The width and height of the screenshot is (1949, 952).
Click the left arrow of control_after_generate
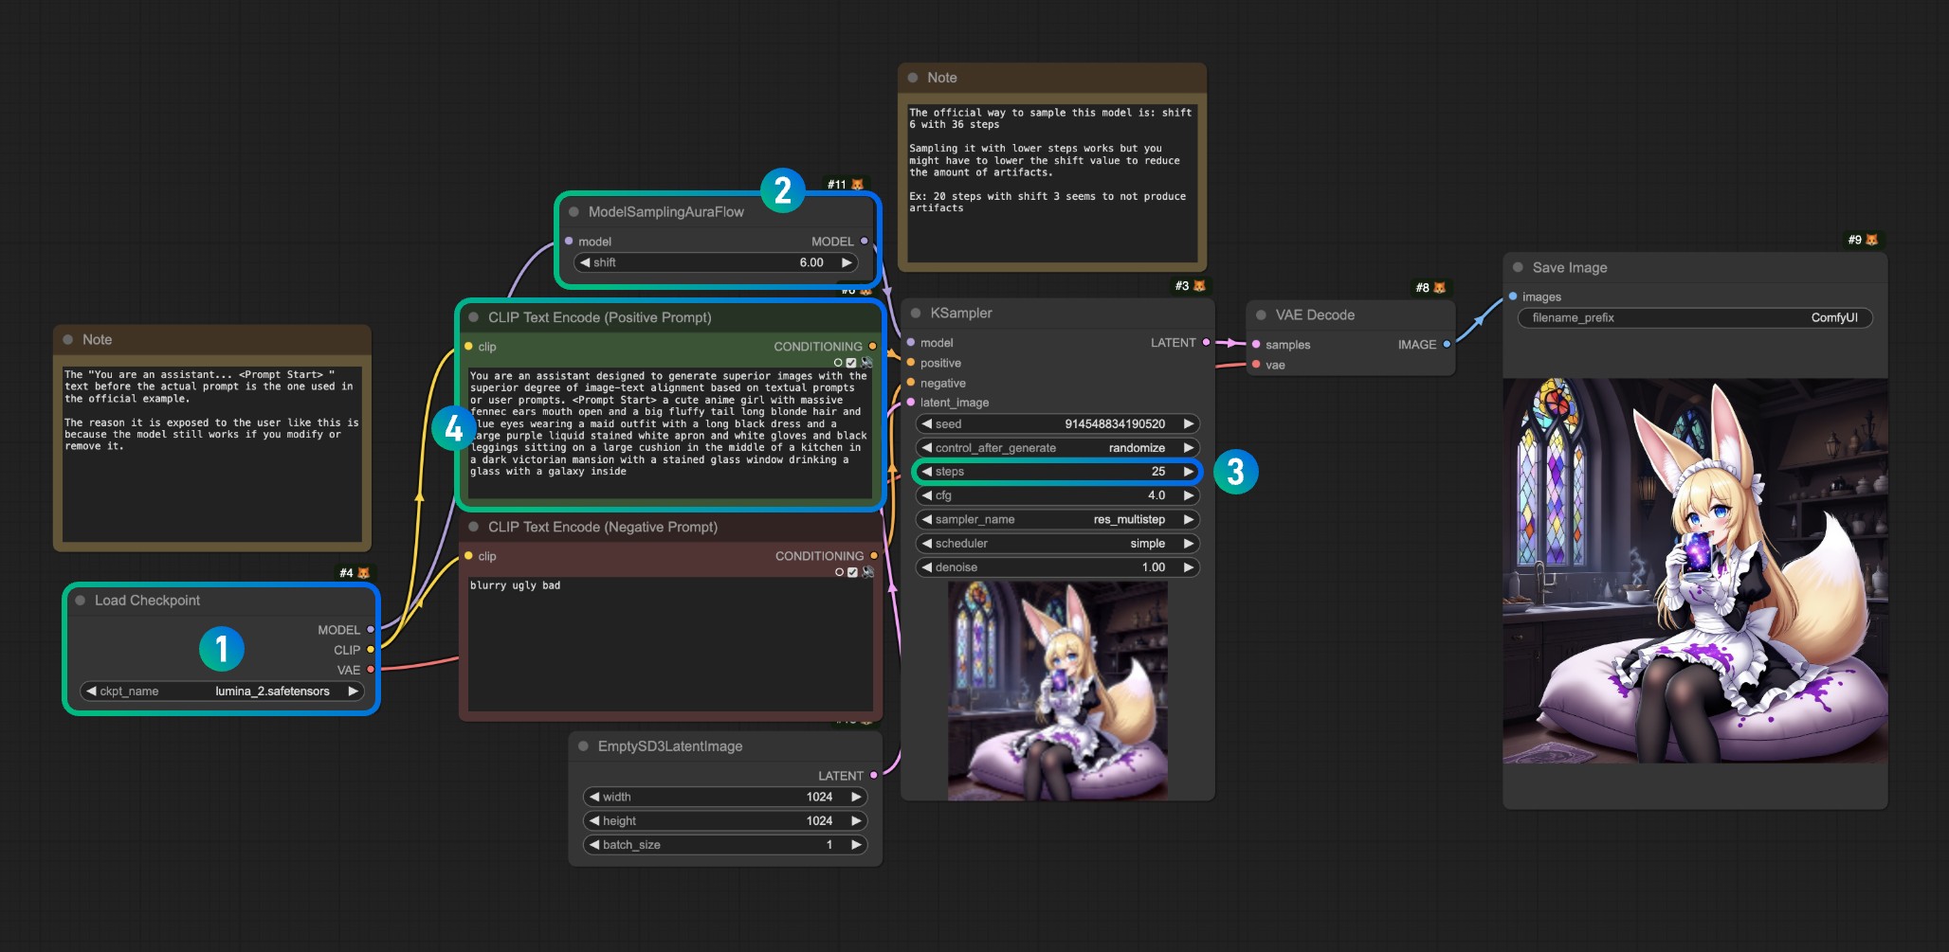click(926, 448)
